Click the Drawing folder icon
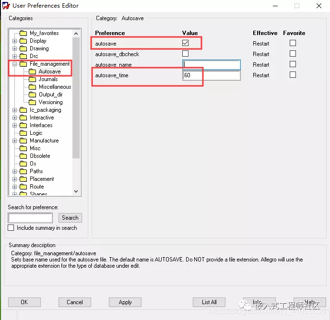This screenshot has width=330, height=320. tap(23, 48)
